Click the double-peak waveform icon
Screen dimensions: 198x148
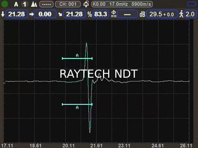click(x=34, y=4)
